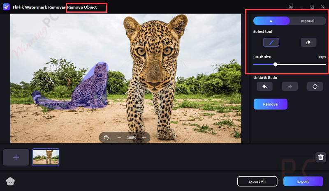
Task: Switch to Manual mode
Action: click(x=308, y=21)
